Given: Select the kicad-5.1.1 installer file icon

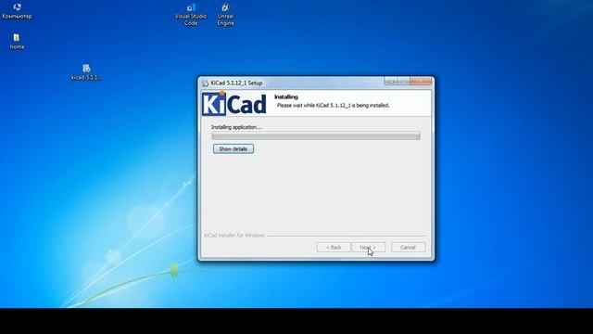Looking at the screenshot, I should [x=86, y=72].
